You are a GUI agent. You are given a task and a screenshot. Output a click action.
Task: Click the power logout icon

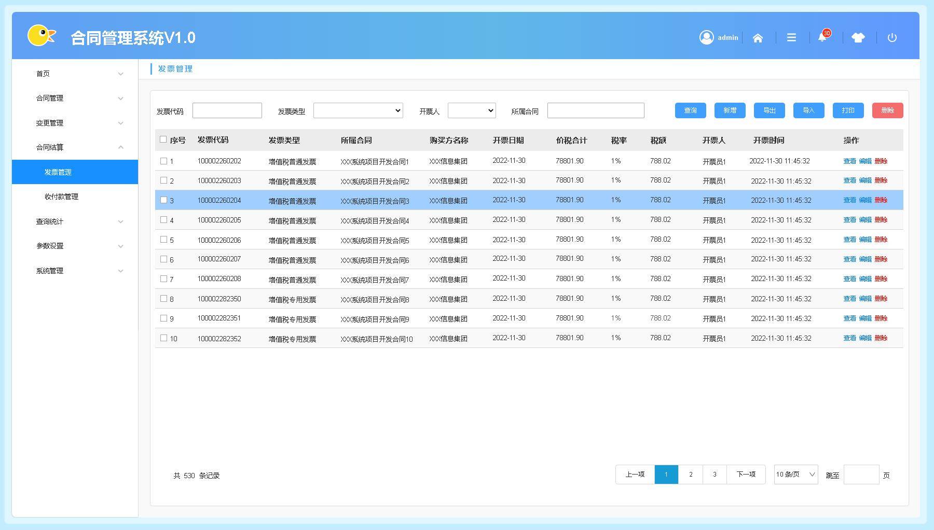(892, 37)
